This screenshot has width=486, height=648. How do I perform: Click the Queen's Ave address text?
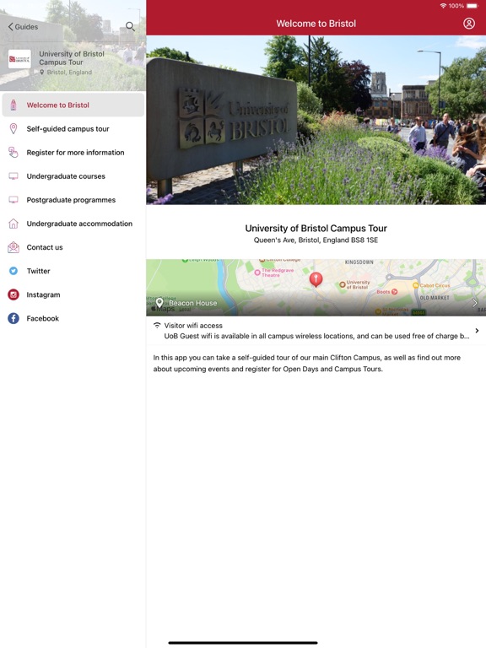[x=316, y=240]
